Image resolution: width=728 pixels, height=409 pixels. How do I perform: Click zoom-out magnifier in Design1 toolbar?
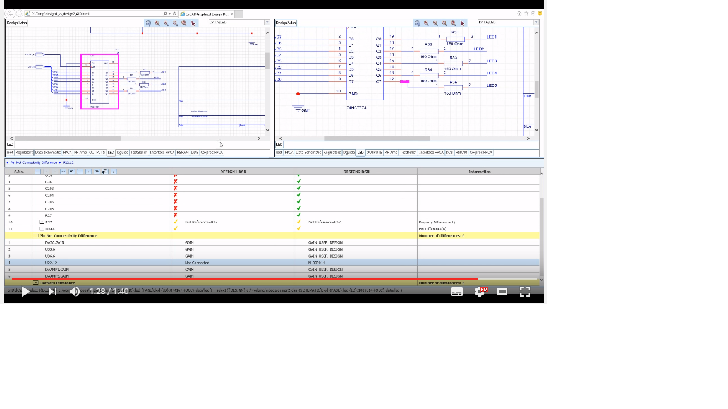[166, 23]
